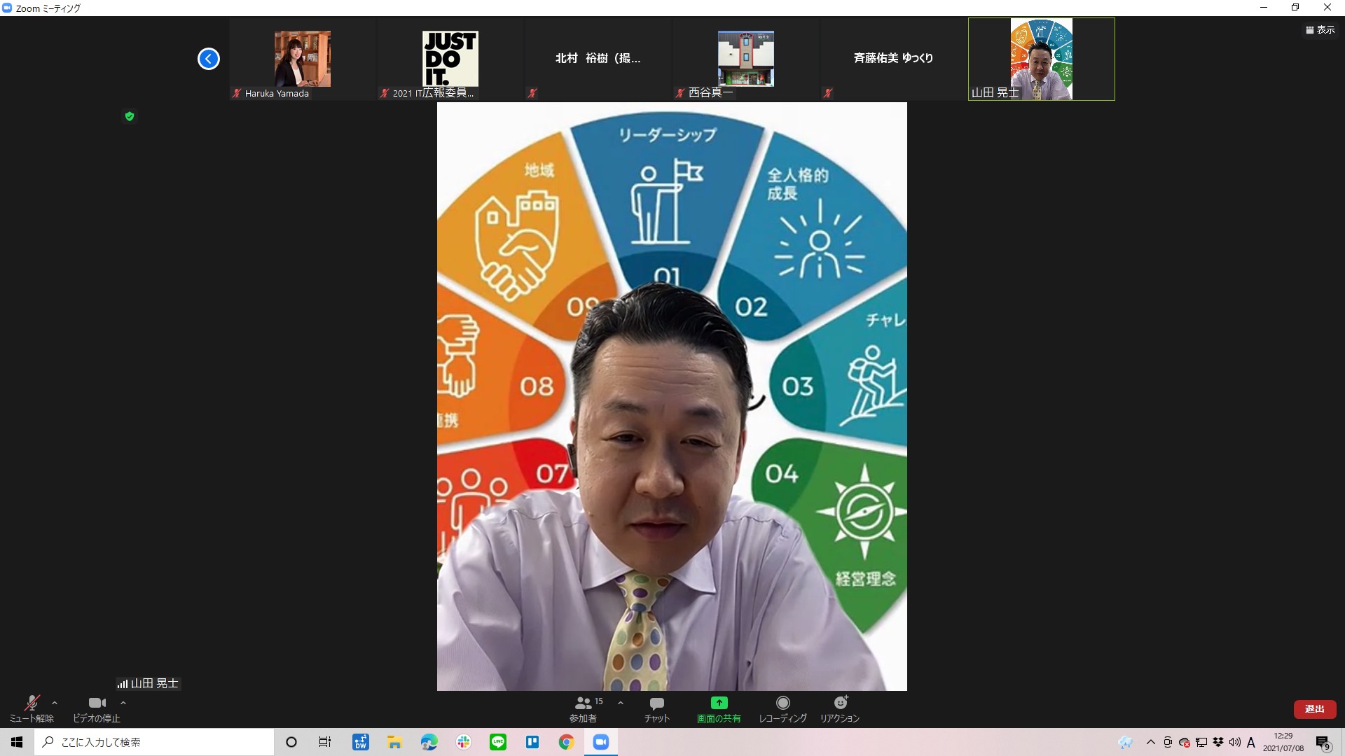Open the 参加者 participants panel
The height and width of the screenshot is (756, 1345).
tap(583, 708)
